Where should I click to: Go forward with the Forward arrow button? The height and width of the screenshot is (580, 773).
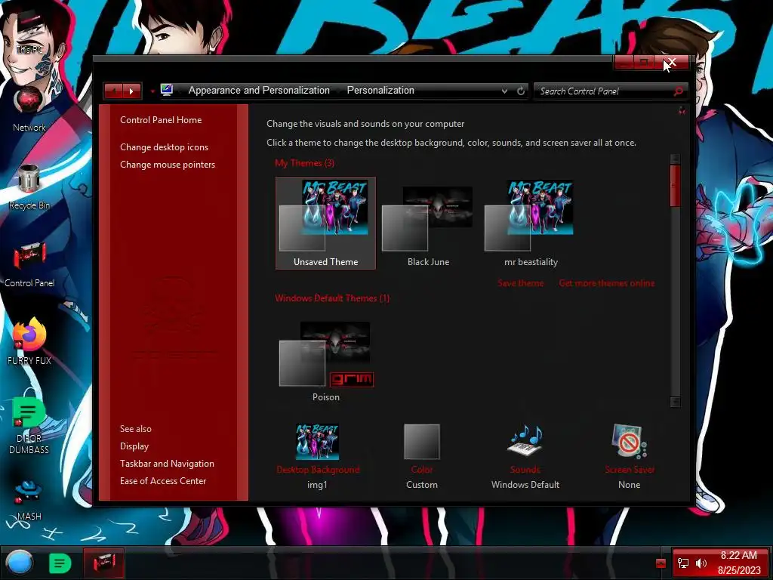[131, 91]
